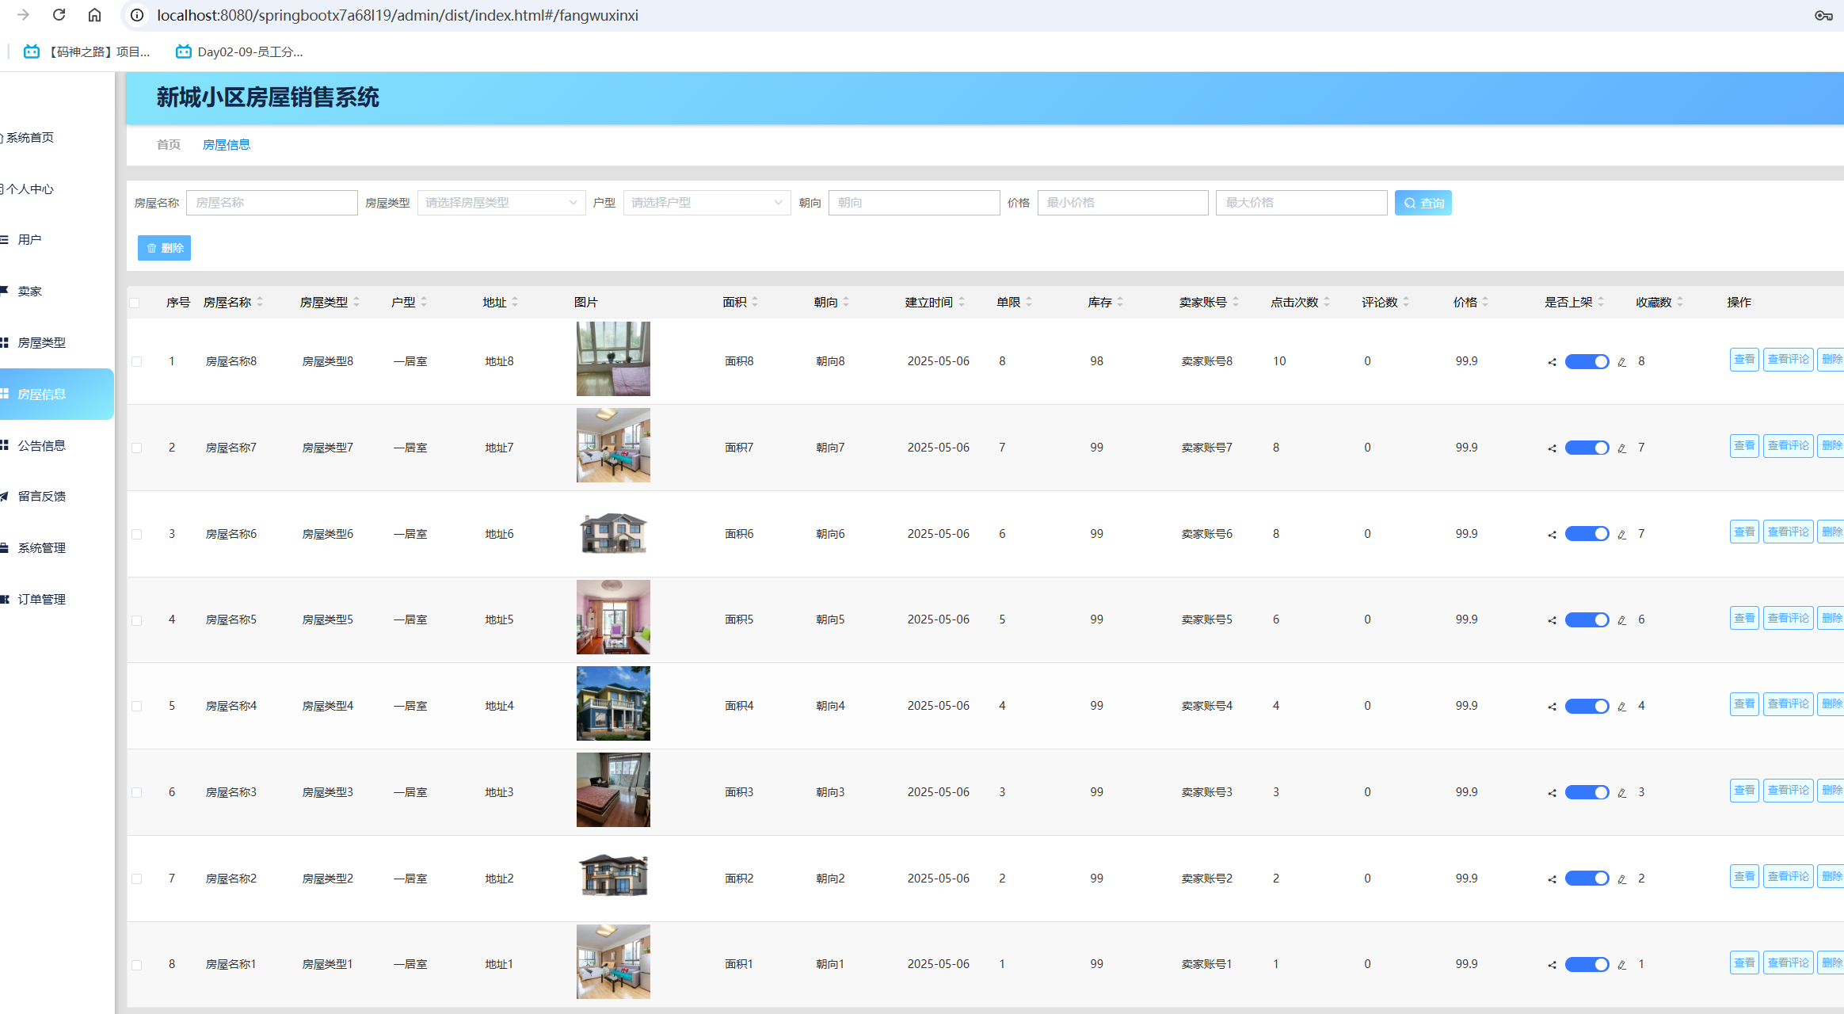The width and height of the screenshot is (1844, 1014).
Task: Open the 请选择房屋类型 dropdown
Action: 501,203
